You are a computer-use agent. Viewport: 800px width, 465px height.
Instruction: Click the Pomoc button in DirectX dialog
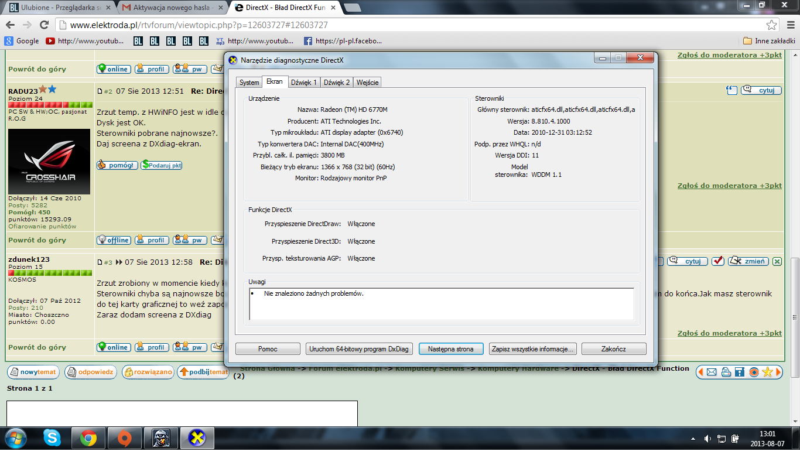pyautogui.click(x=268, y=349)
